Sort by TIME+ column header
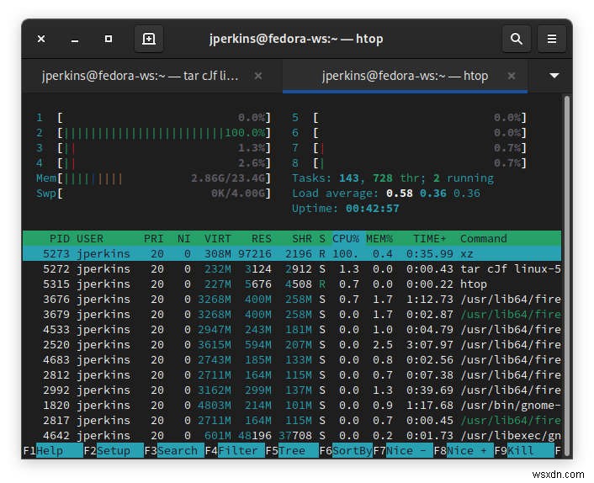The width and height of the screenshot is (594, 483). pyautogui.click(x=430, y=239)
